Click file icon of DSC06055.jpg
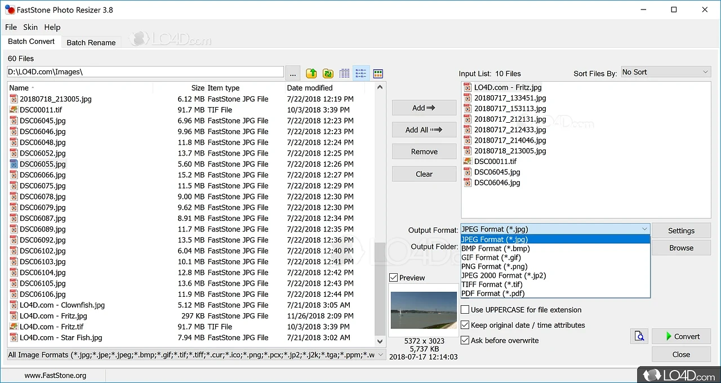 (x=14, y=164)
